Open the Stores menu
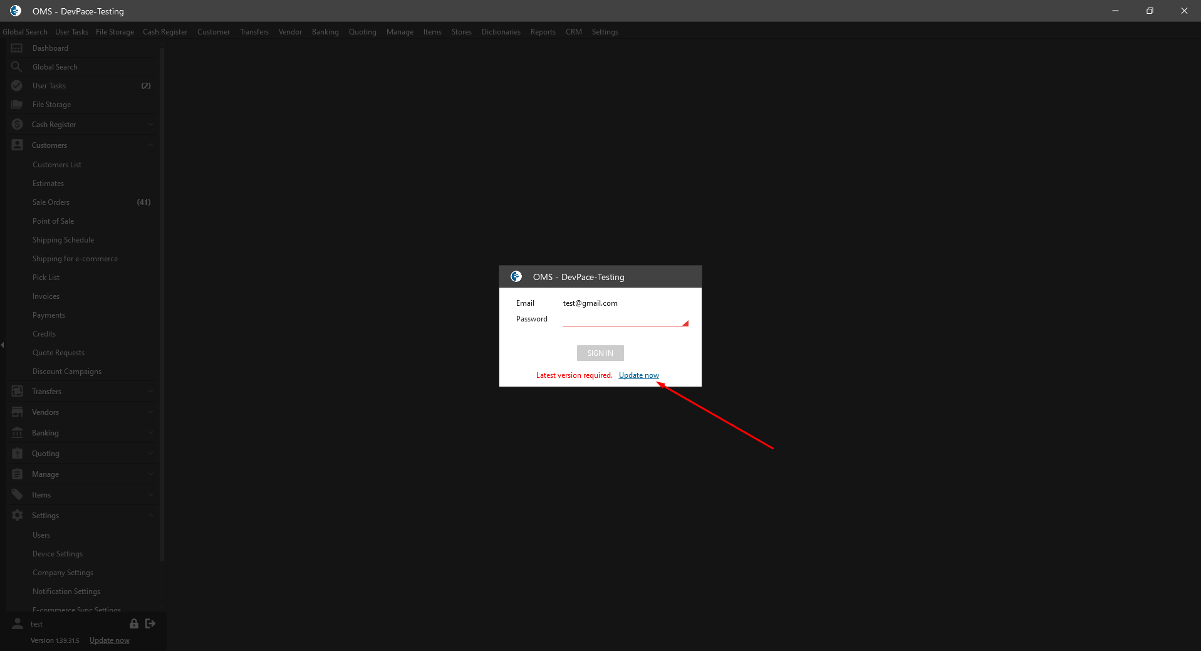 (462, 32)
